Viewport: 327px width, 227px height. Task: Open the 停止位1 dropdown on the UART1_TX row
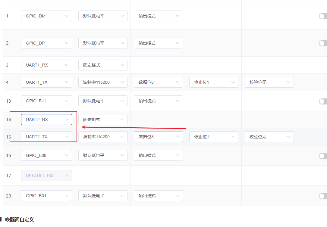point(213,82)
